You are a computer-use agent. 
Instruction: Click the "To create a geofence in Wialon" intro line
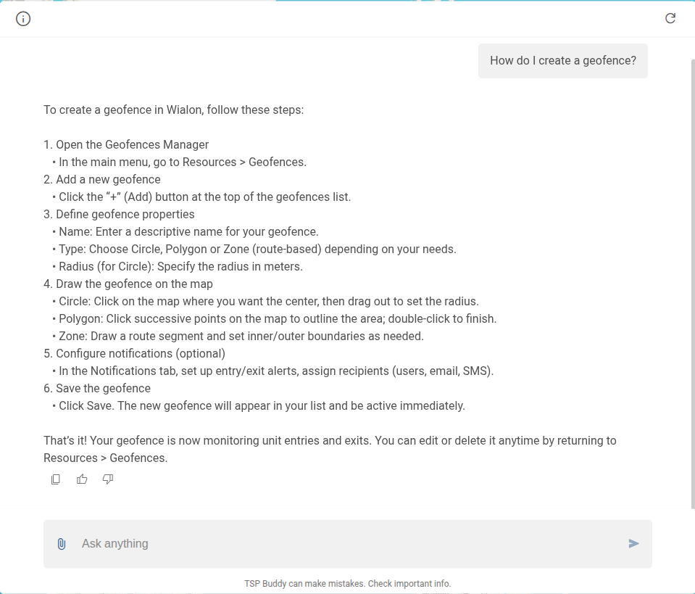click(x=174, y=110)
